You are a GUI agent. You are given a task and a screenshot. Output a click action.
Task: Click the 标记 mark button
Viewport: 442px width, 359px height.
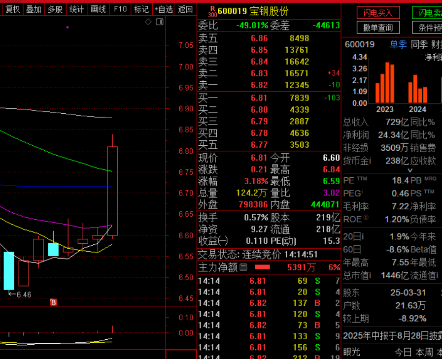[141, 9]
